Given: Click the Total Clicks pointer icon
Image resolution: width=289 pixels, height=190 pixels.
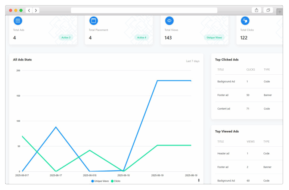Looking at the screenshot, I should 245,21.
